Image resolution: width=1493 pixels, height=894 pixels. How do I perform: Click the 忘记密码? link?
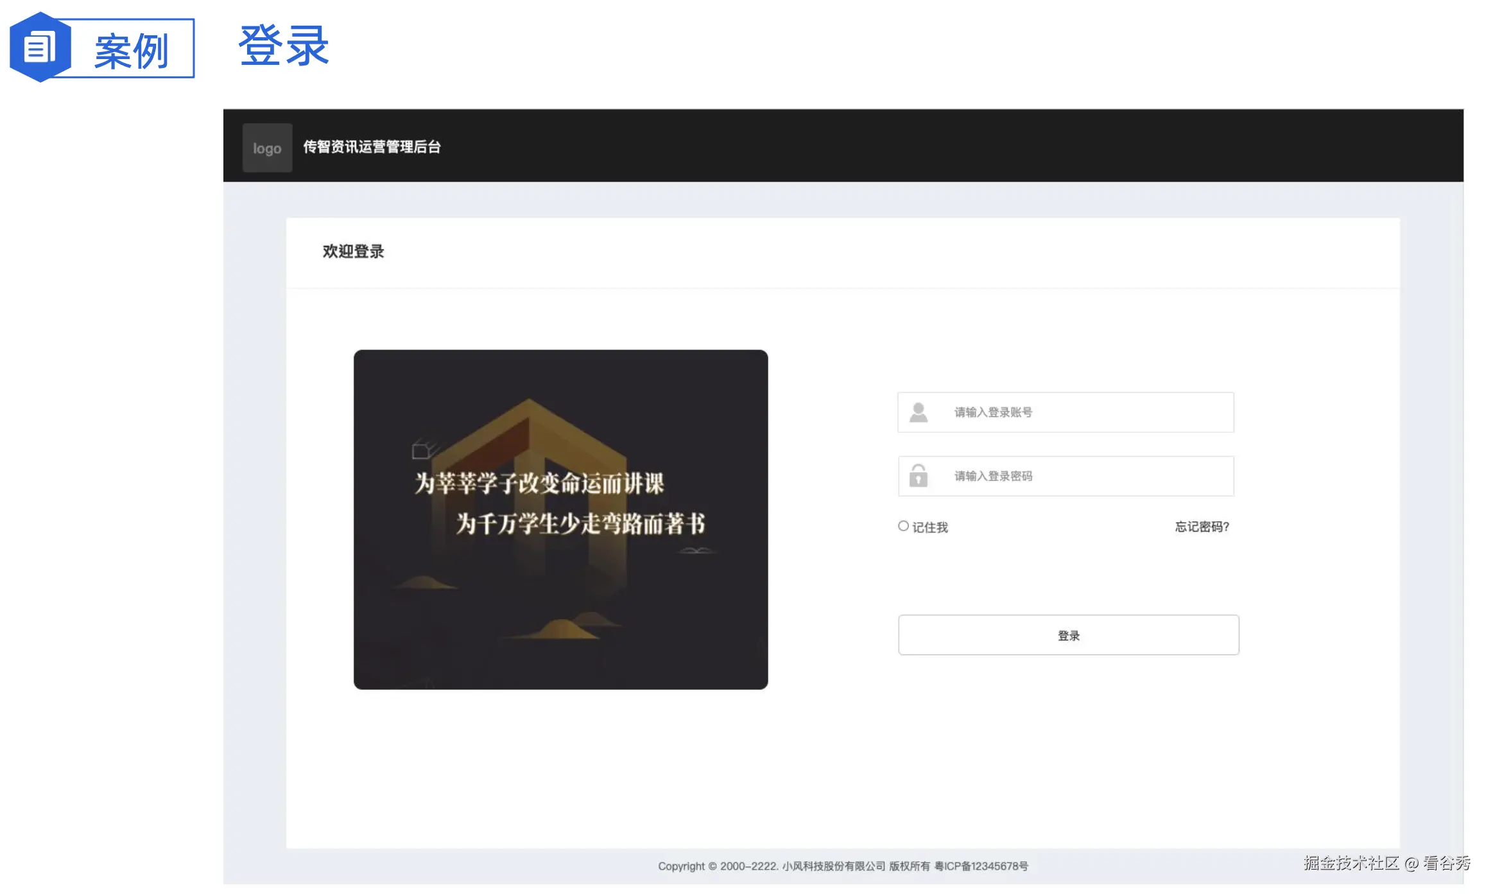(1202, 527)
